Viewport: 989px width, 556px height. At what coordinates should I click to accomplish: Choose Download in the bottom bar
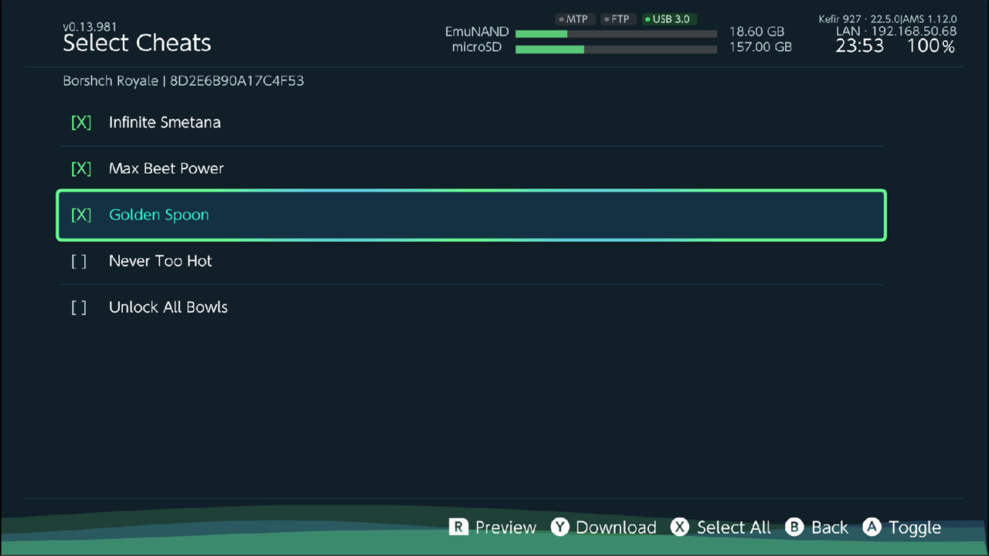(616, 527)
